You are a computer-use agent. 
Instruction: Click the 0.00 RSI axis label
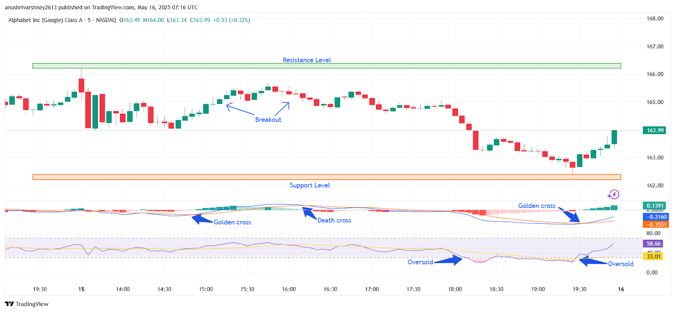(652, 272)
